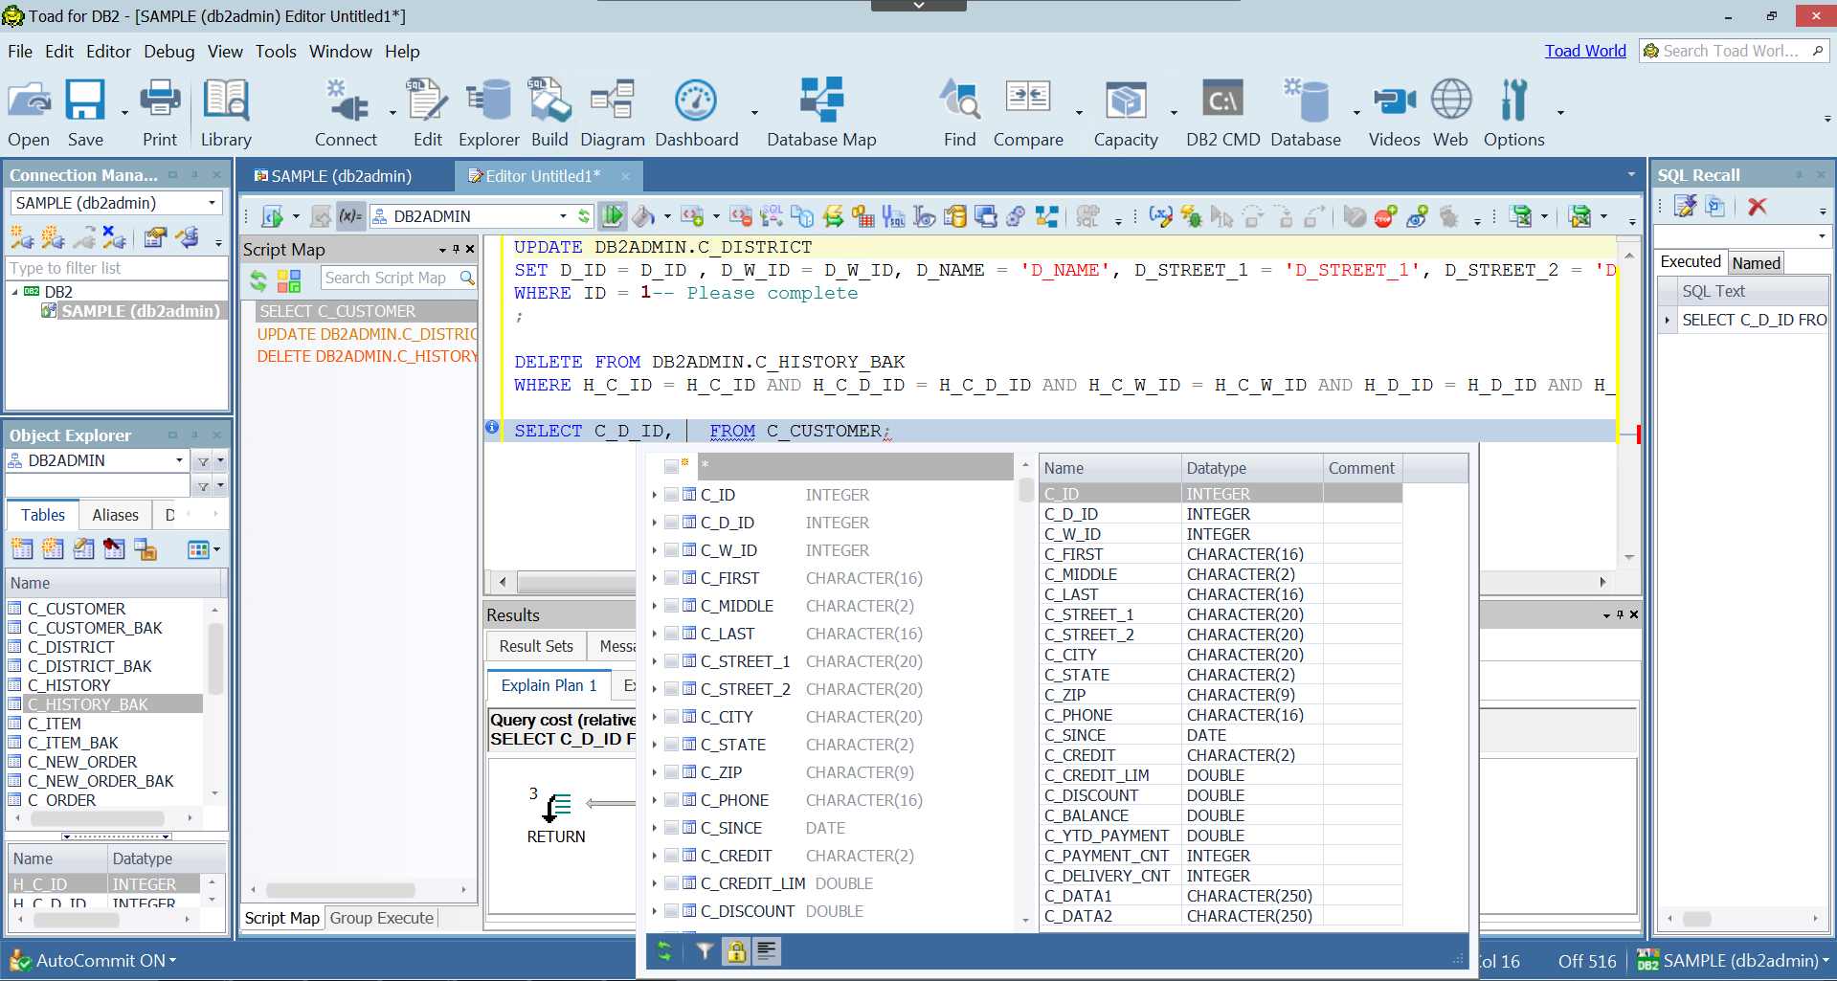The height and width of the screenshot is (981, 1837).
Task: Open the Videos icon
Action: pos(1394,113)
